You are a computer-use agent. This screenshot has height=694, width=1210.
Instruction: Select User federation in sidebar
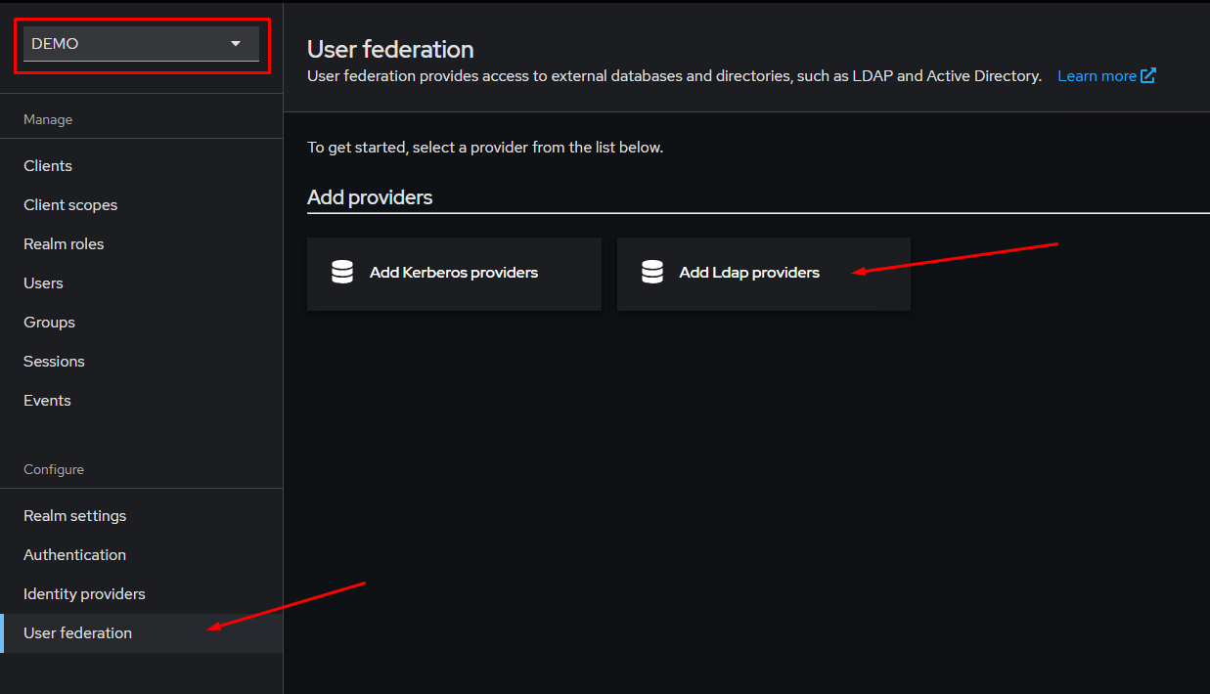tap(77, 633)
